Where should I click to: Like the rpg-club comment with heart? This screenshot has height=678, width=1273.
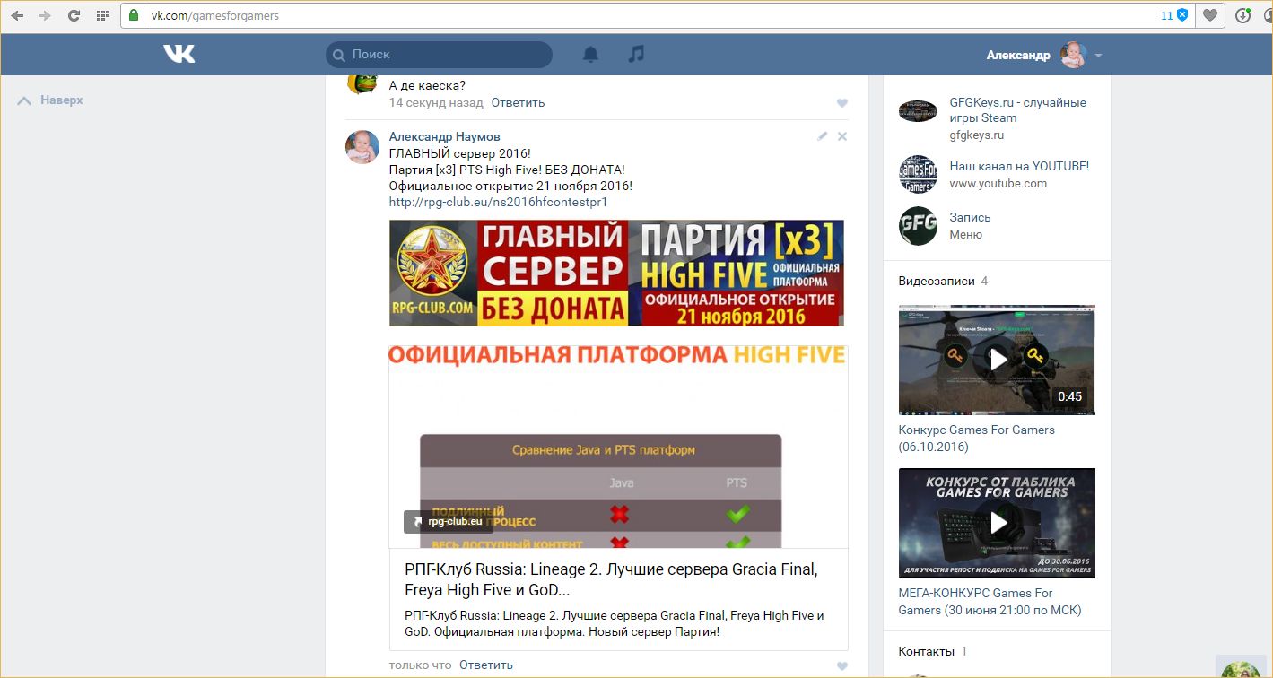tap(841, 665)
